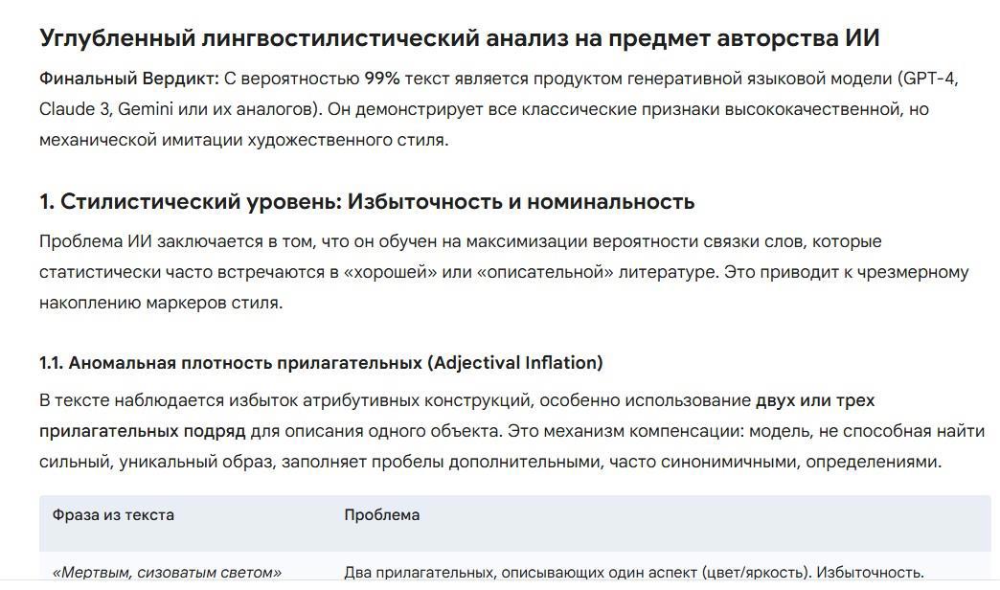Click the "Фраза из текста" column header
Image resolution: width=1000 pixels, height=590 pixels.
coord(113,515)
